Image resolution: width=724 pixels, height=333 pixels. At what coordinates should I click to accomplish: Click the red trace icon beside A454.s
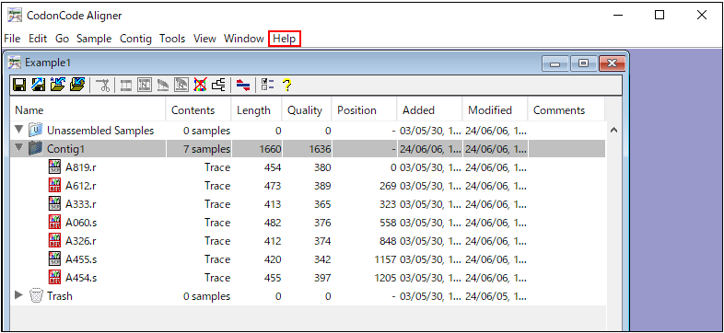point(55,277)
